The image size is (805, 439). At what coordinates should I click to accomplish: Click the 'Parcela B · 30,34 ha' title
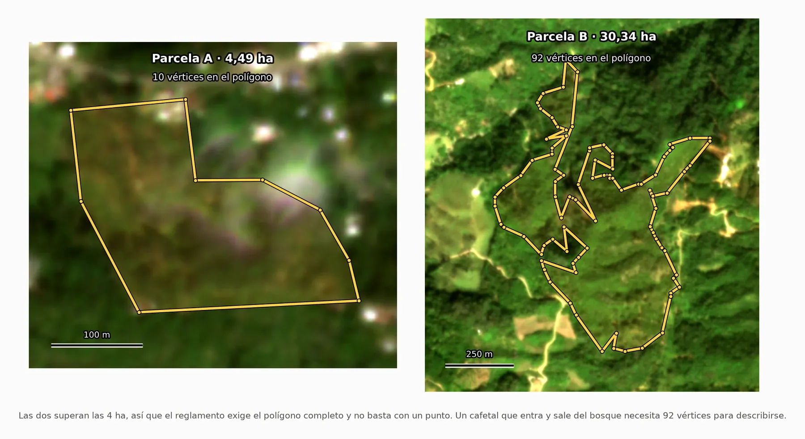coord(591,36)
